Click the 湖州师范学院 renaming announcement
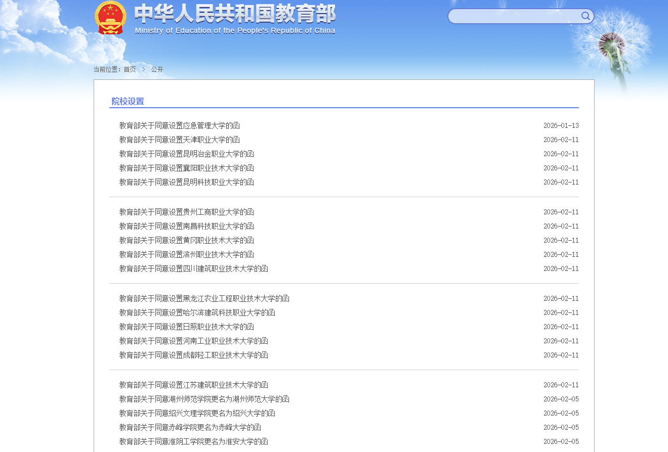This screenshot has width=668, height=452. point(204,399)
